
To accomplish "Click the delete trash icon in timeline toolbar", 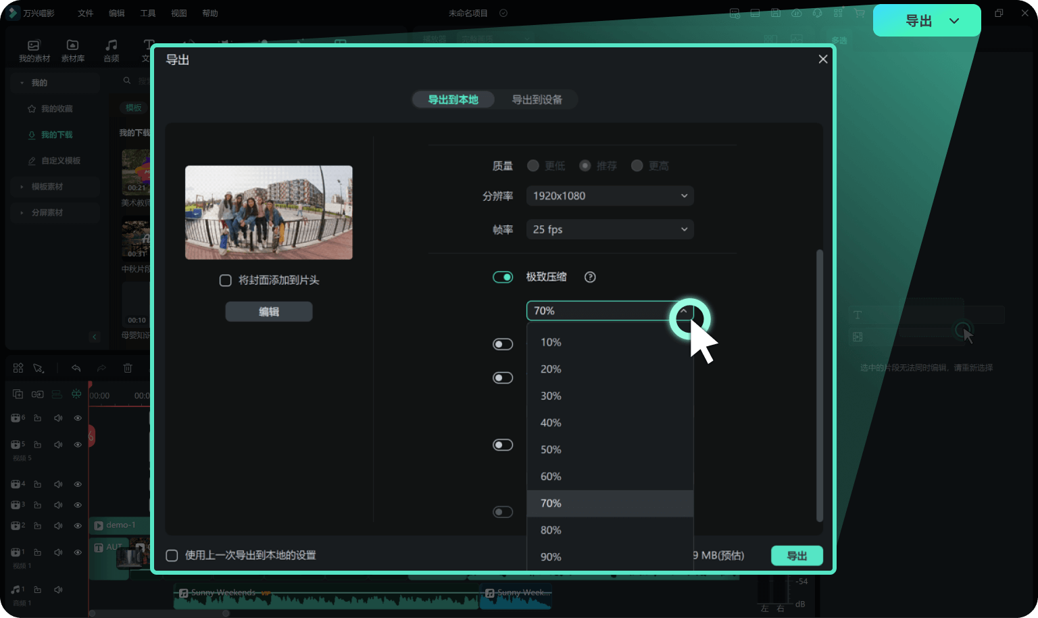I will [128, 369].
